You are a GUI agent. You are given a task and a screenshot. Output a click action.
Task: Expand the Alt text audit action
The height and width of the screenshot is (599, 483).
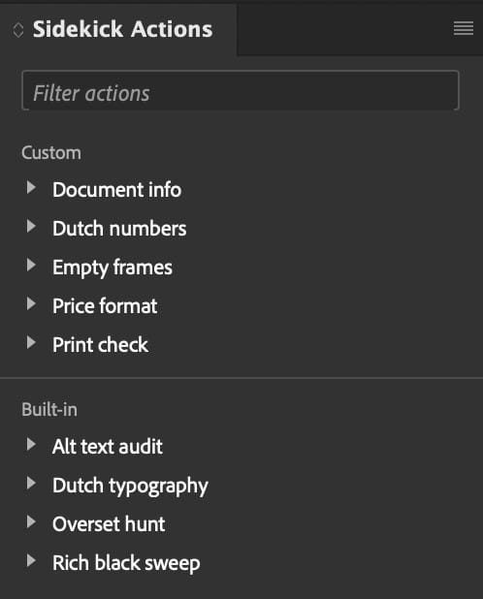point(31,444)
